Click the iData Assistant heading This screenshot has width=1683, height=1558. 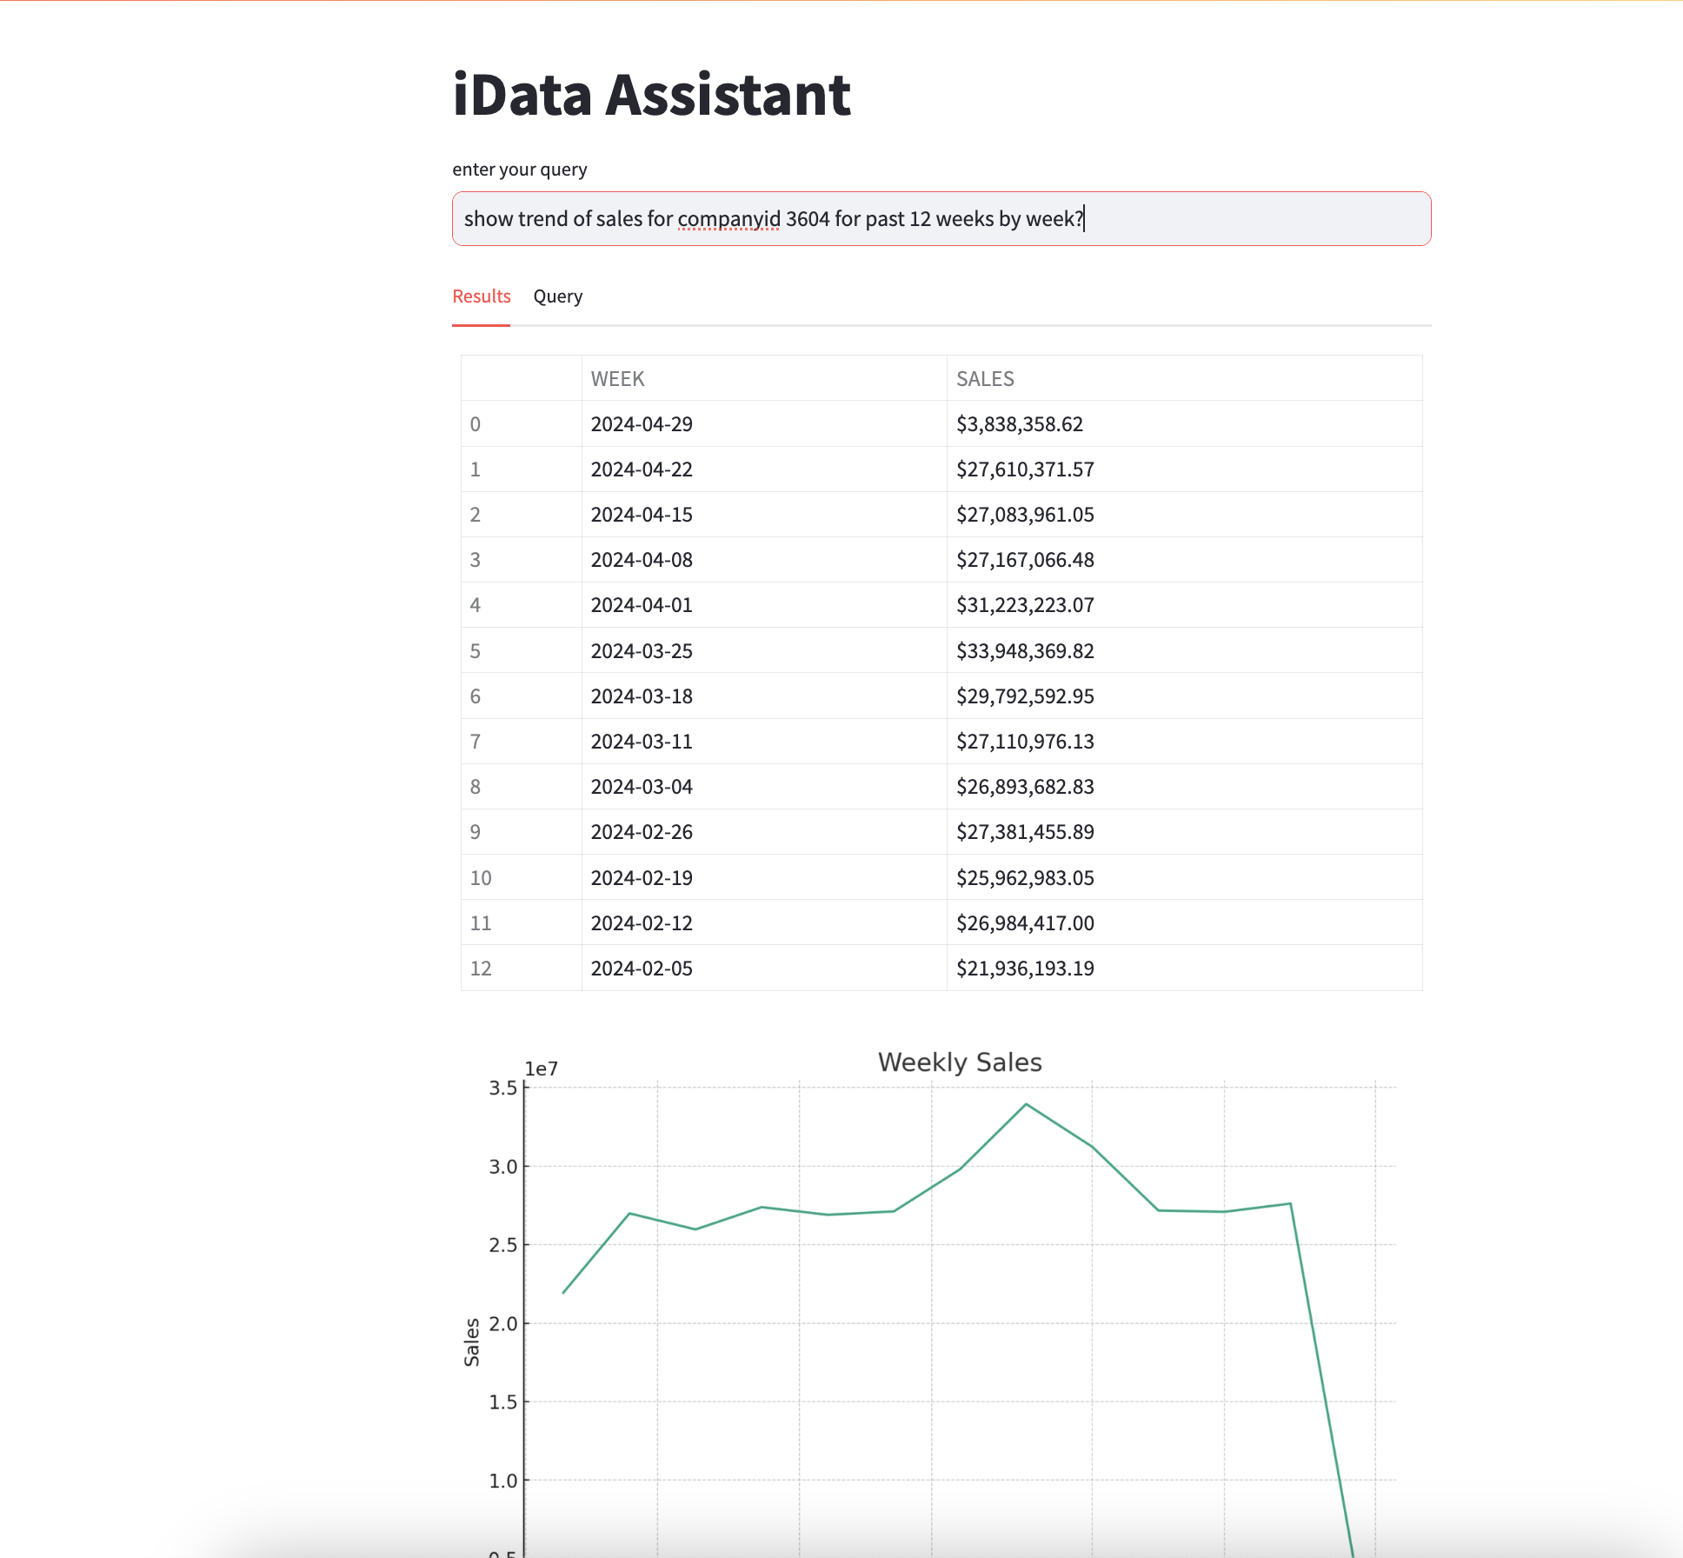(651, 95)
